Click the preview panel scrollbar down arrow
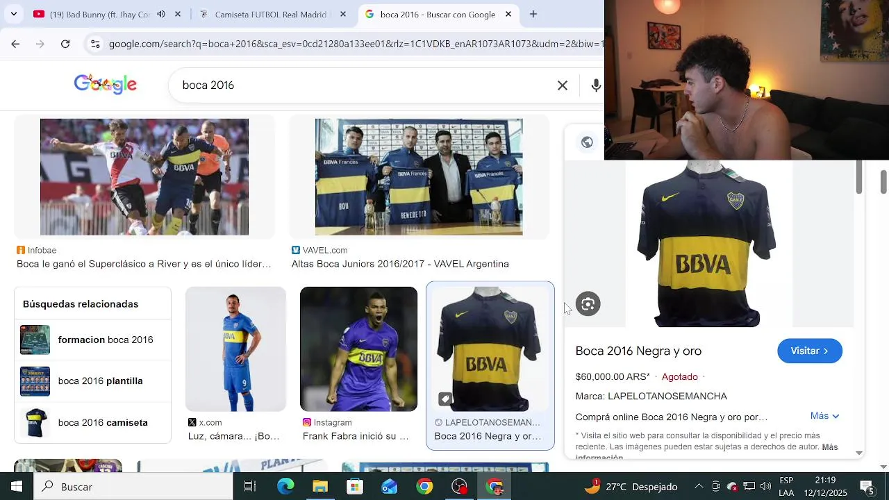 point(859,453)
